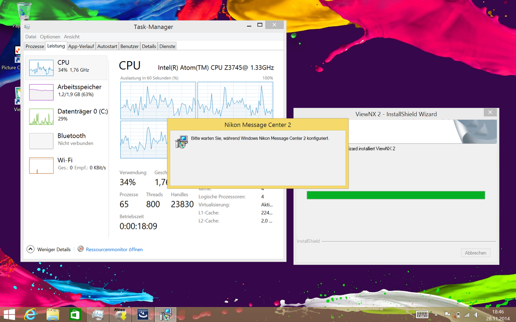Select Nikon installer taskbar icon
This screenshot has width=516, height=322.
point(120,314)
